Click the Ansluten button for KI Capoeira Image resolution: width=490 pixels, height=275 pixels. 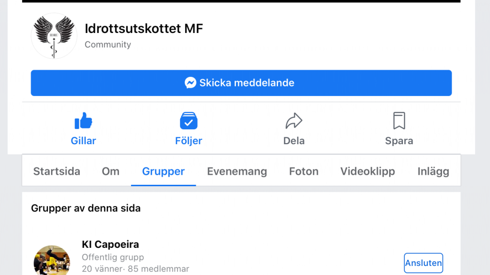point(423,263)
